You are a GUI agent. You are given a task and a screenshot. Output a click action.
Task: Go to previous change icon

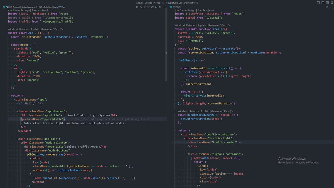click(x=145, y=7)
